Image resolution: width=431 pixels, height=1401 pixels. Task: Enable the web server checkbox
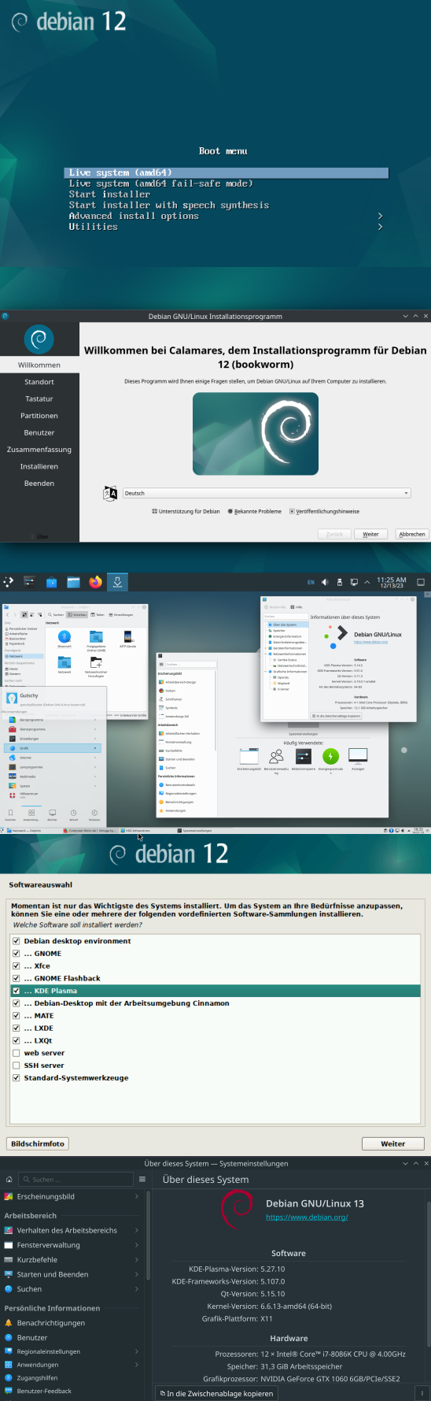point(16,1053)
